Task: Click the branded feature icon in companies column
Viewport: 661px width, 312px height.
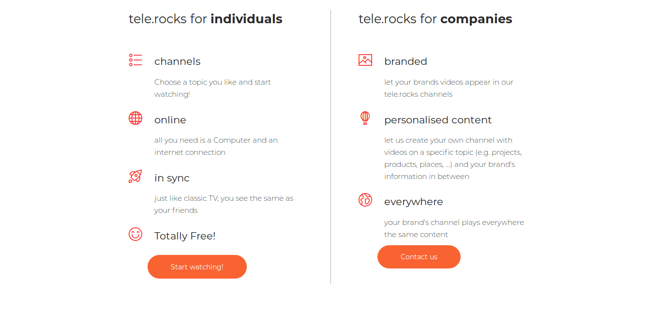Action: [x=365, y=59]
